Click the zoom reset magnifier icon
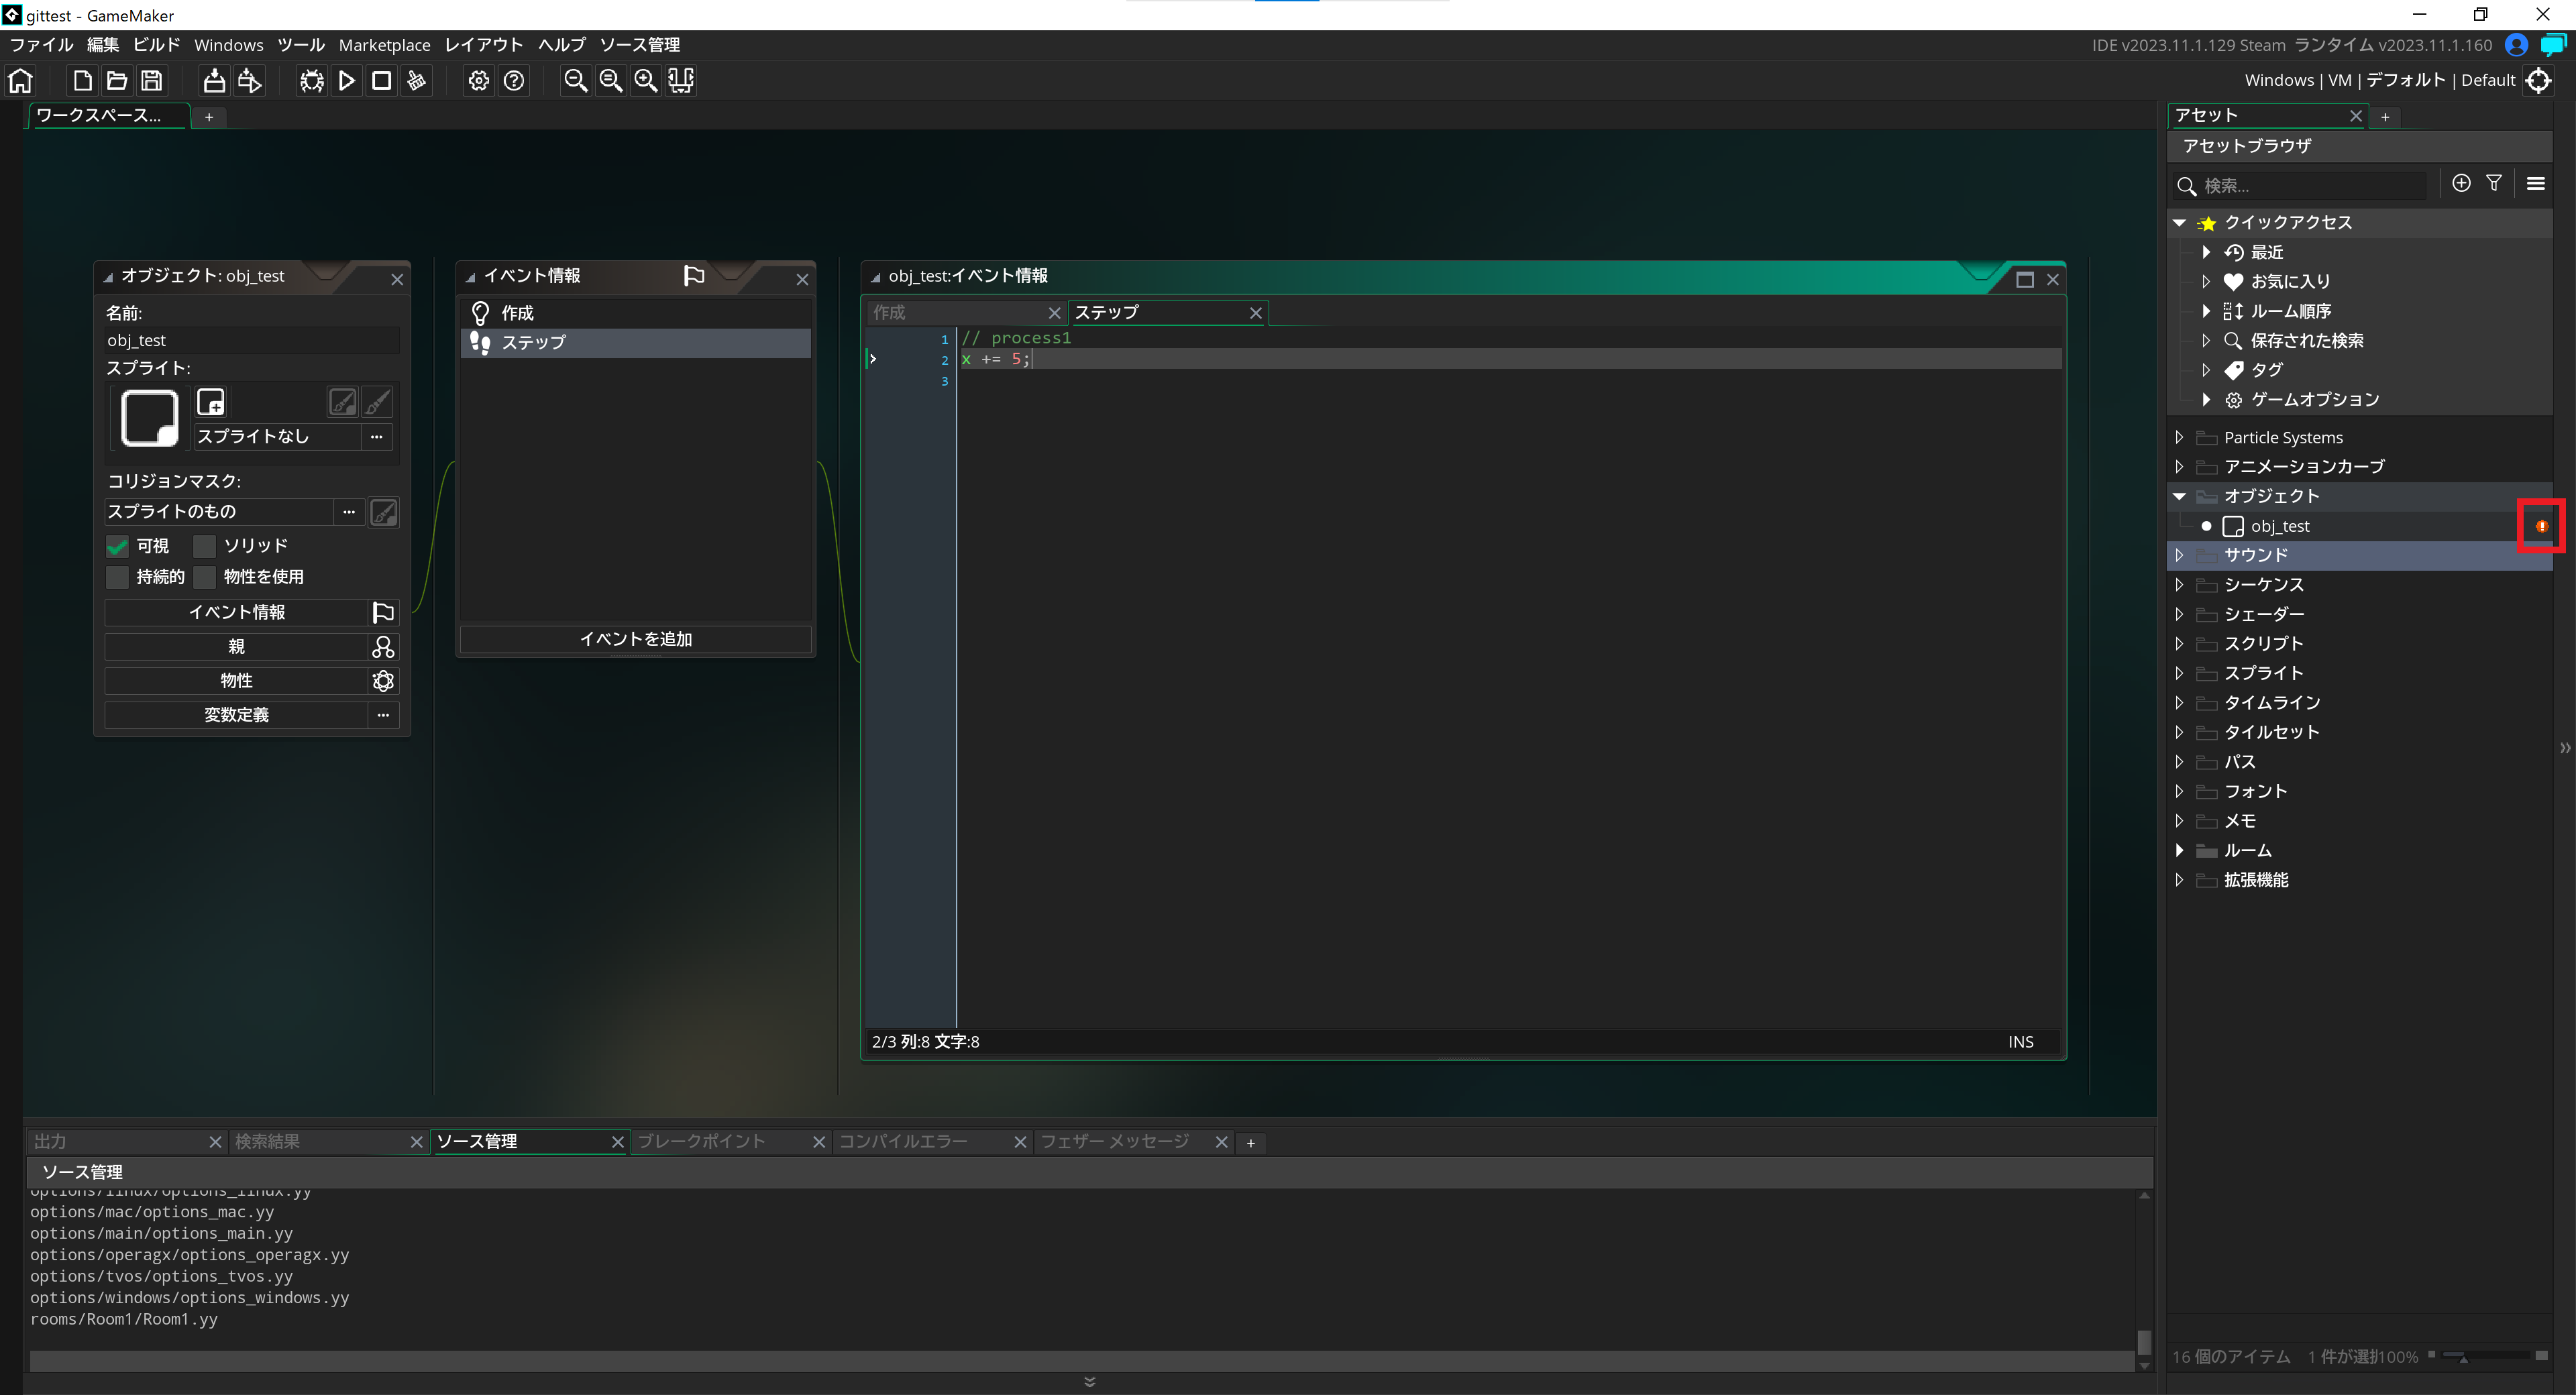 tap(610, 81)
